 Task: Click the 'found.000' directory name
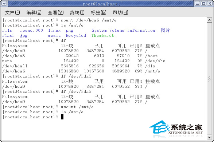click(x=31, y=30)
